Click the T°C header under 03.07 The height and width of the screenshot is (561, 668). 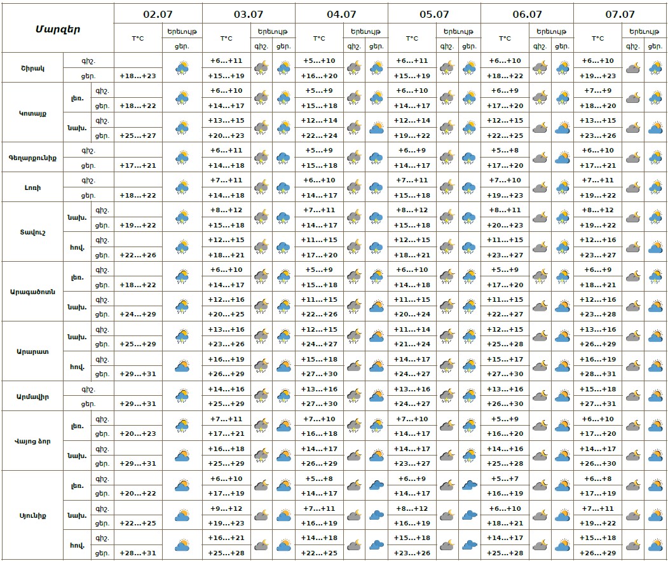click(226, 38)
